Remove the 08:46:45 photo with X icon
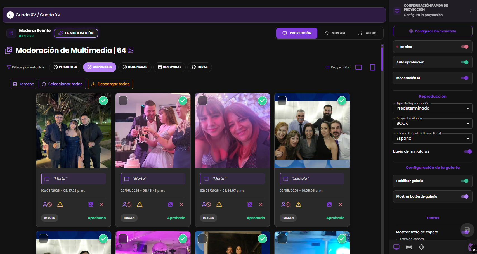Image resolution: width=477 pixels, height=254 pixels. [181, 205]
